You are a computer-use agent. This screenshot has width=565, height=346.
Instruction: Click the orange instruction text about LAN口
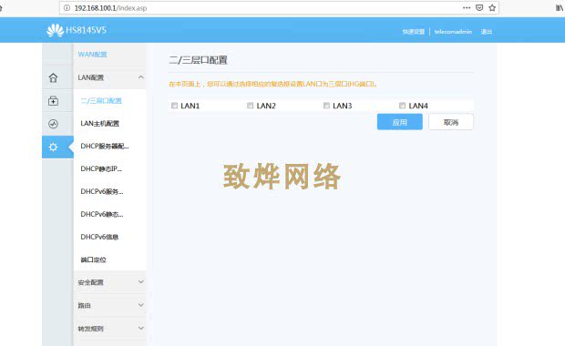click(273, 85)
